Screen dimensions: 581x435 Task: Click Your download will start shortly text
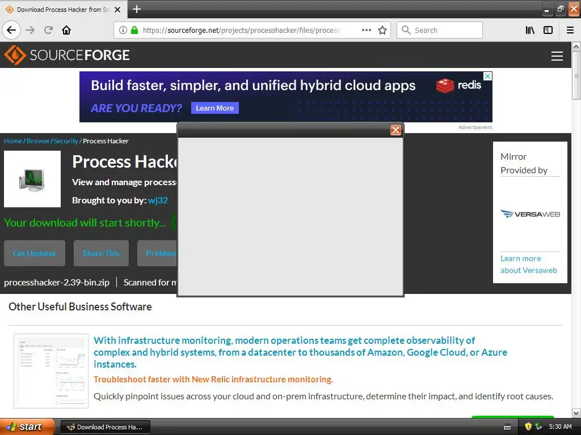coord(85,223)
